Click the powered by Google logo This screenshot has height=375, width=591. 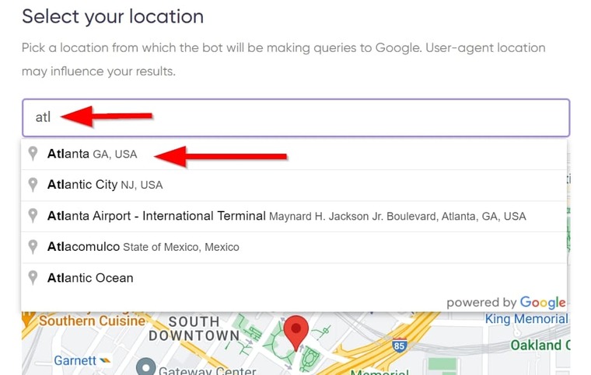[x=506, y=302]
